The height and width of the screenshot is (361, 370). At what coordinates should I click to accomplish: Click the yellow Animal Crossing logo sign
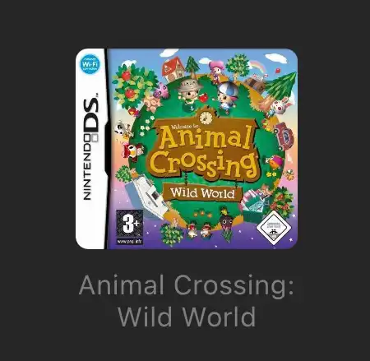click(x=203, y=150)
